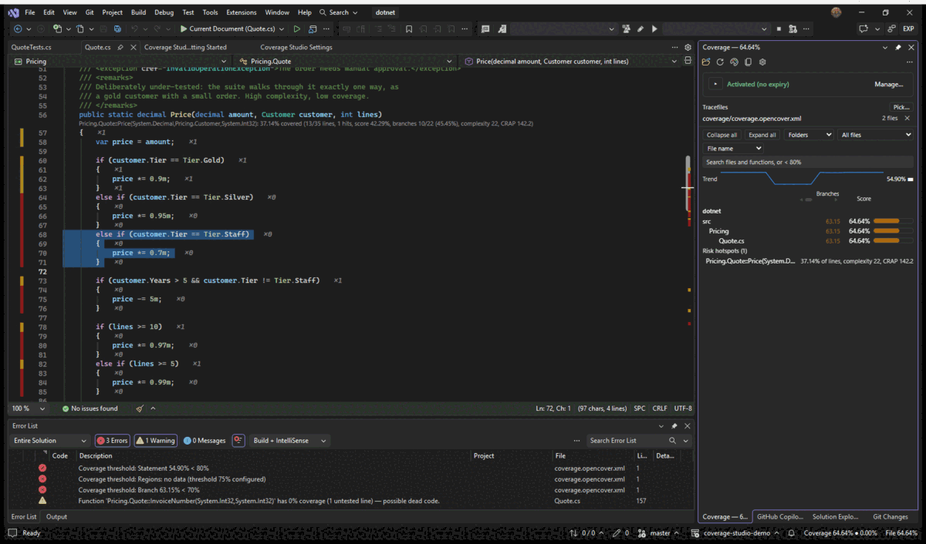Open the Extensions menu

tap(242, 12)
